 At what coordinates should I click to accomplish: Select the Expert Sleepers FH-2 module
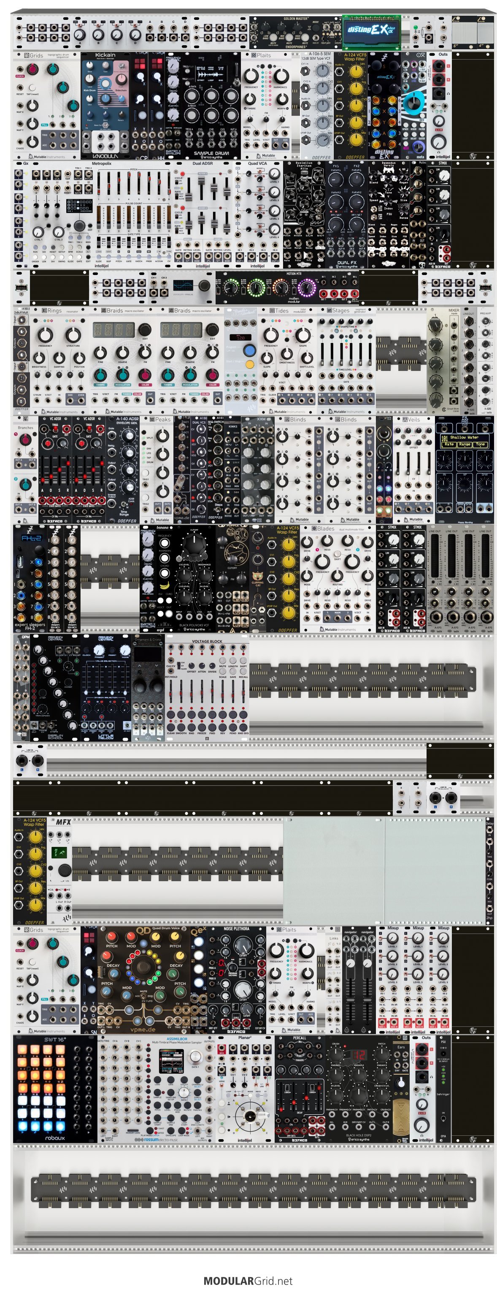coord(30,578)
